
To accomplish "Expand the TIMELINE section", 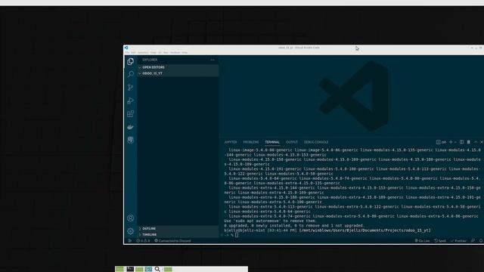I will 179,235.
